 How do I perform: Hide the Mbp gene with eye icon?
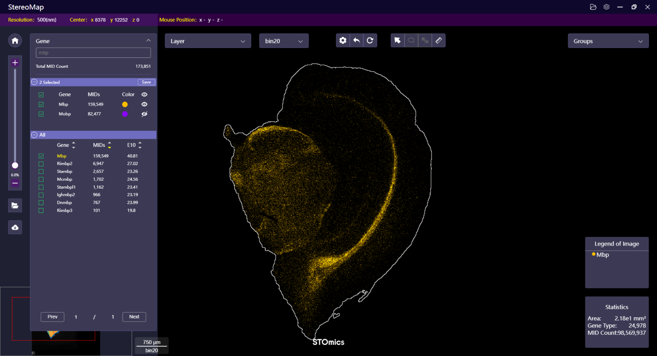pyautogui.click(x=144, y=104)
